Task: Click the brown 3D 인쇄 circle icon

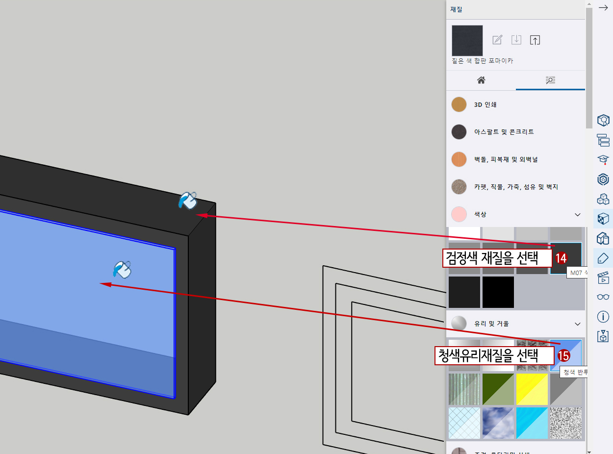Action: [459, 104]
